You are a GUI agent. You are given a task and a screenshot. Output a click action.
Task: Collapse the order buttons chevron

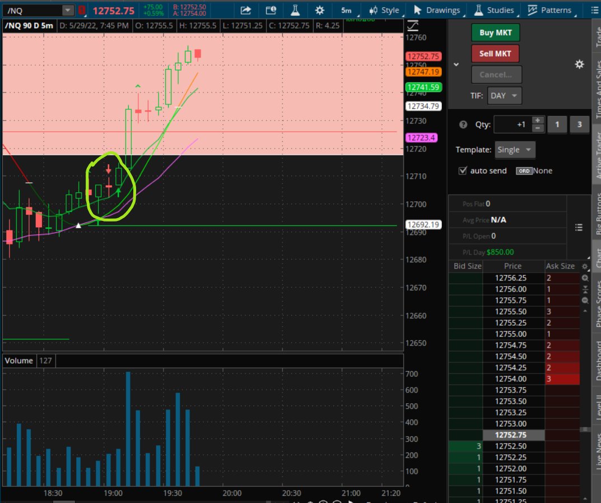(456, 64)
